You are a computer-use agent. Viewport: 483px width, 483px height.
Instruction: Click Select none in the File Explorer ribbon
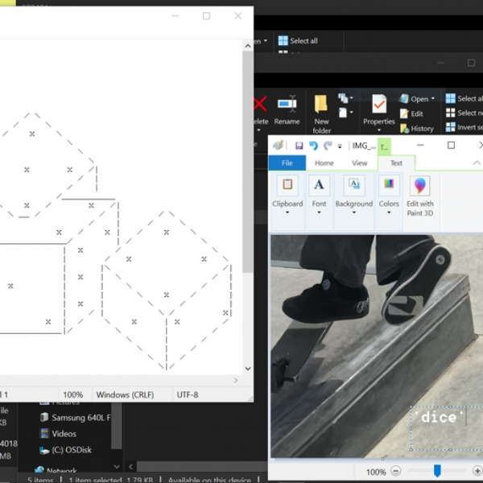click(x=464, y=113)
